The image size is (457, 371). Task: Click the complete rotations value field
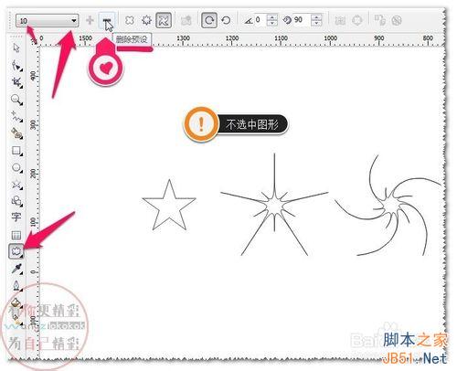(260, 20)
